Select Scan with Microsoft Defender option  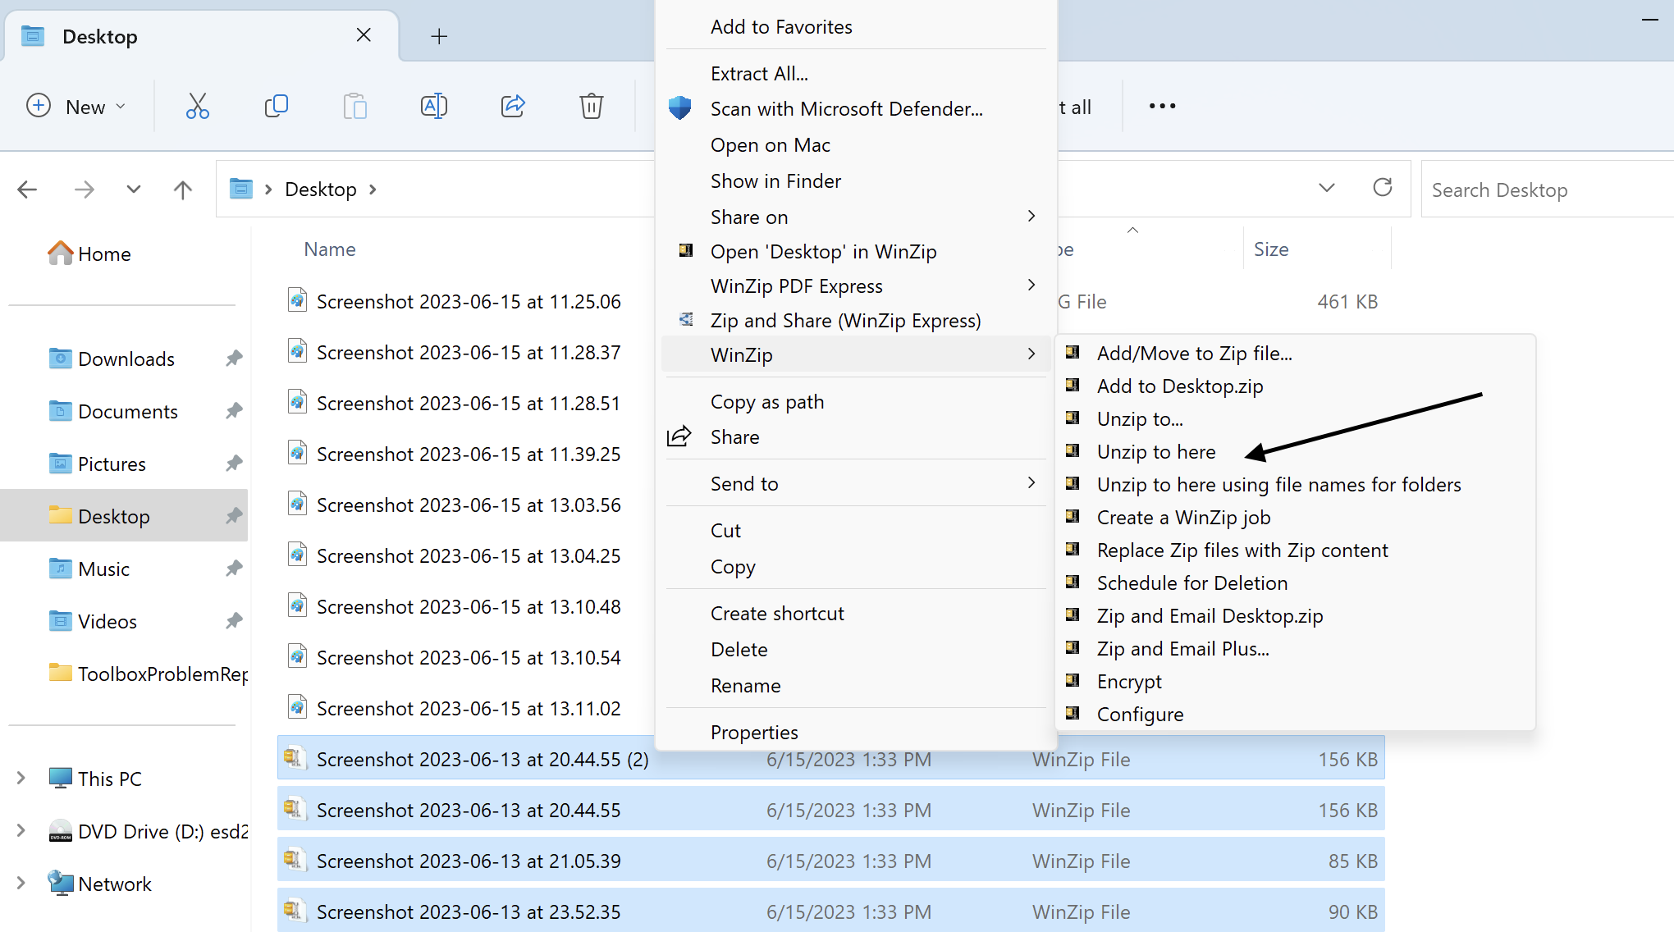(x=845, y=108)
